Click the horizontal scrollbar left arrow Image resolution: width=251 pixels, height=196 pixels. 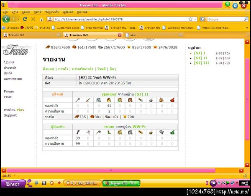[x=4, y=171]
